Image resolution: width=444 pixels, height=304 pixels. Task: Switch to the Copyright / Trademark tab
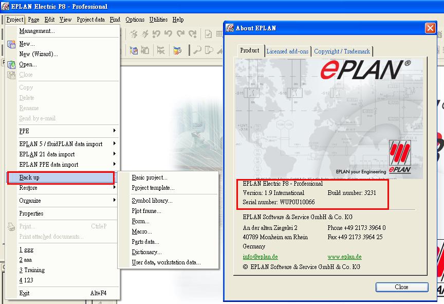click(x=342, y=51)
